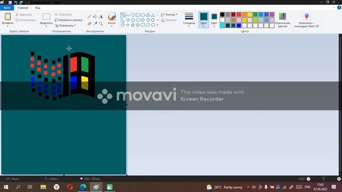This screenshot has height=192, width=342.
Task: Click the Undo arrow in title bar
Action: (15, 2)
